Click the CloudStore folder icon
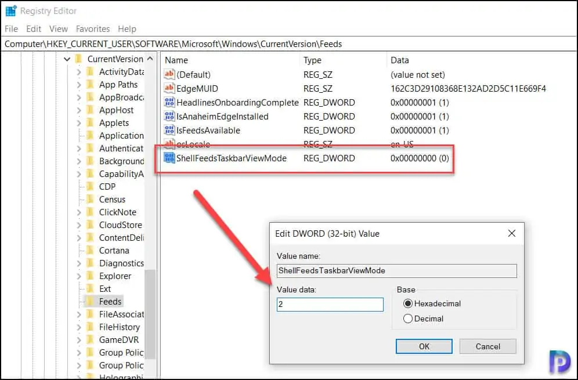Viewport: 578px width, 380px height. [x=91, y=225]
